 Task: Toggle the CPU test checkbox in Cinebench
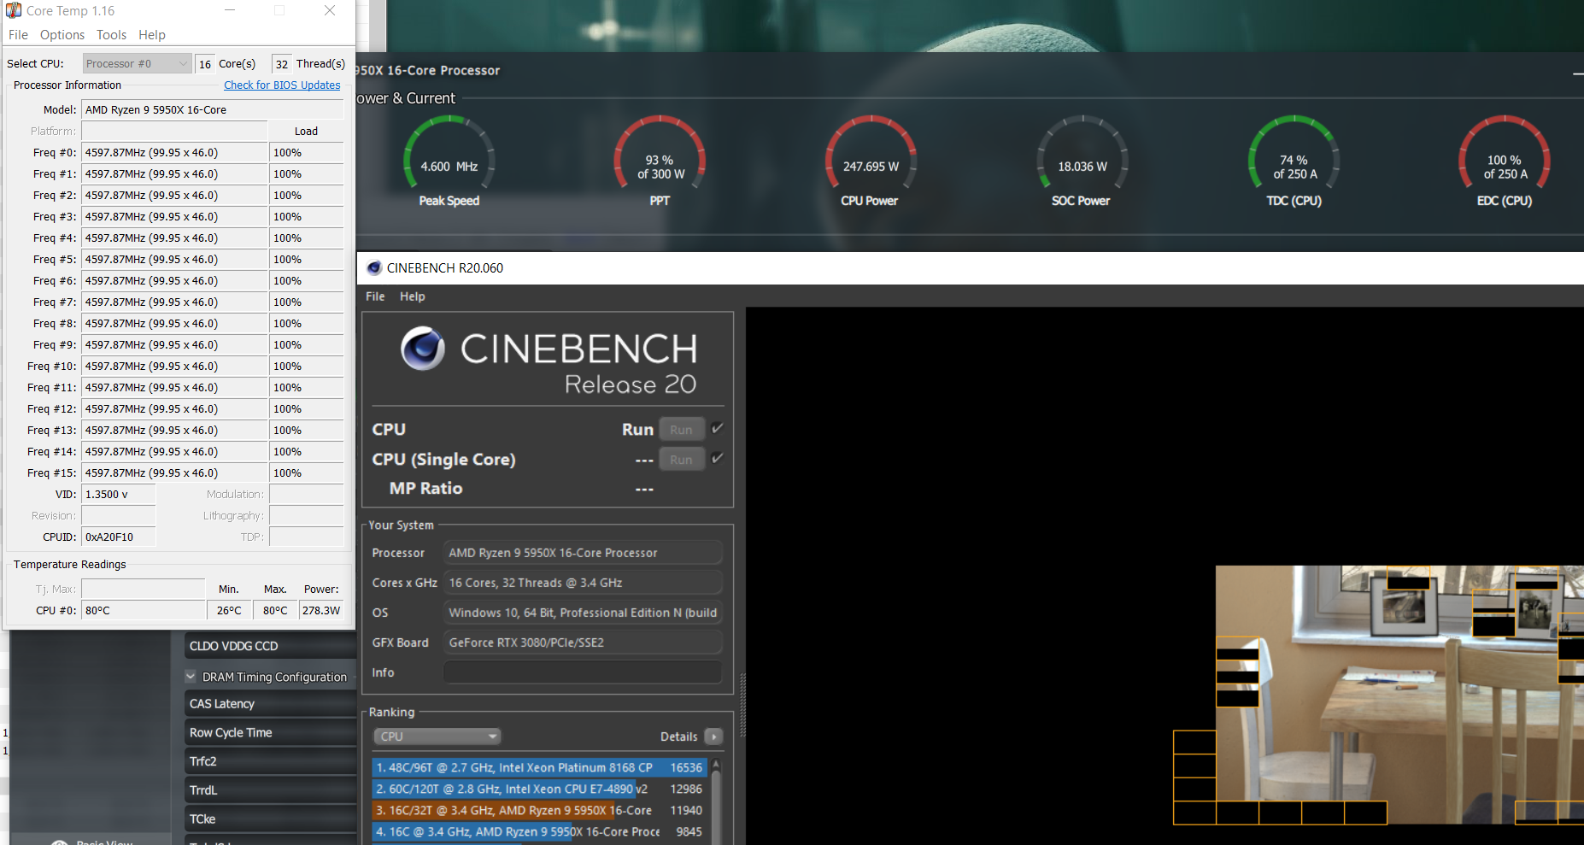(x=717, y=428)
